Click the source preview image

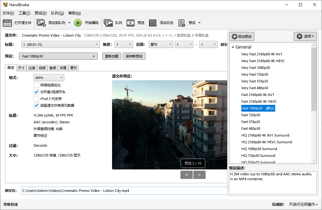(x=170, y=125)
